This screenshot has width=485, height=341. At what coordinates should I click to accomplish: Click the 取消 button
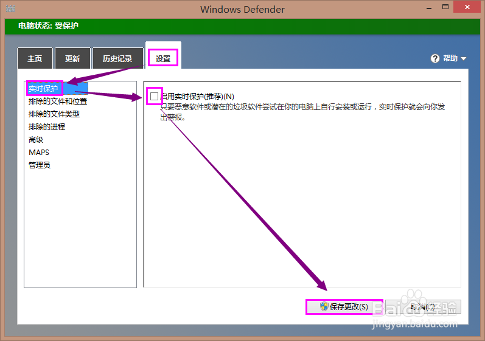pyautogui.click(x=423, y=307)
